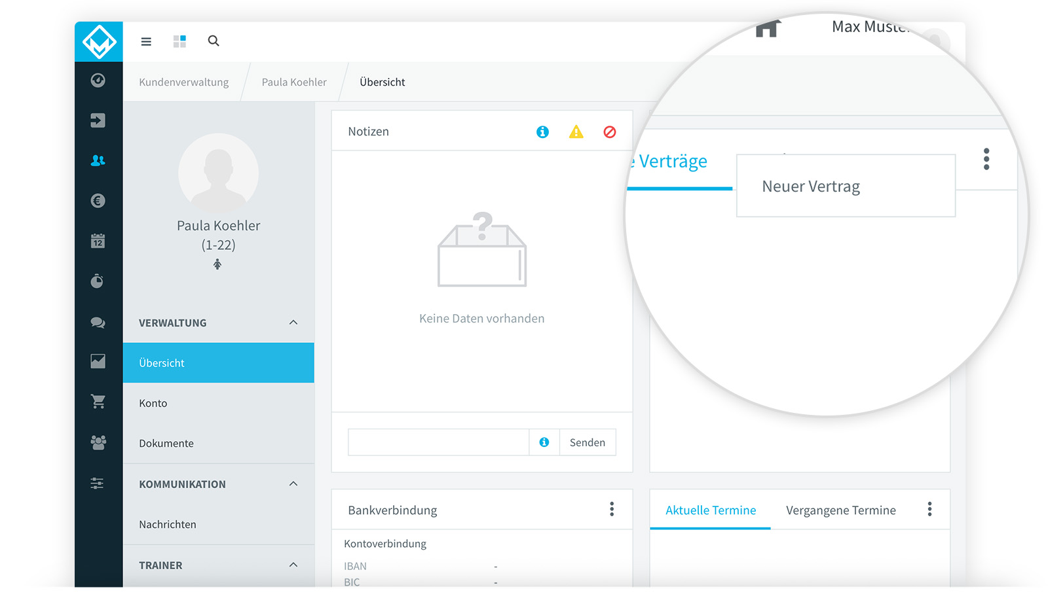Open the hamburger menu icon
The image size is (1048, 602).
pyautogui.click(x=146, y=41)
